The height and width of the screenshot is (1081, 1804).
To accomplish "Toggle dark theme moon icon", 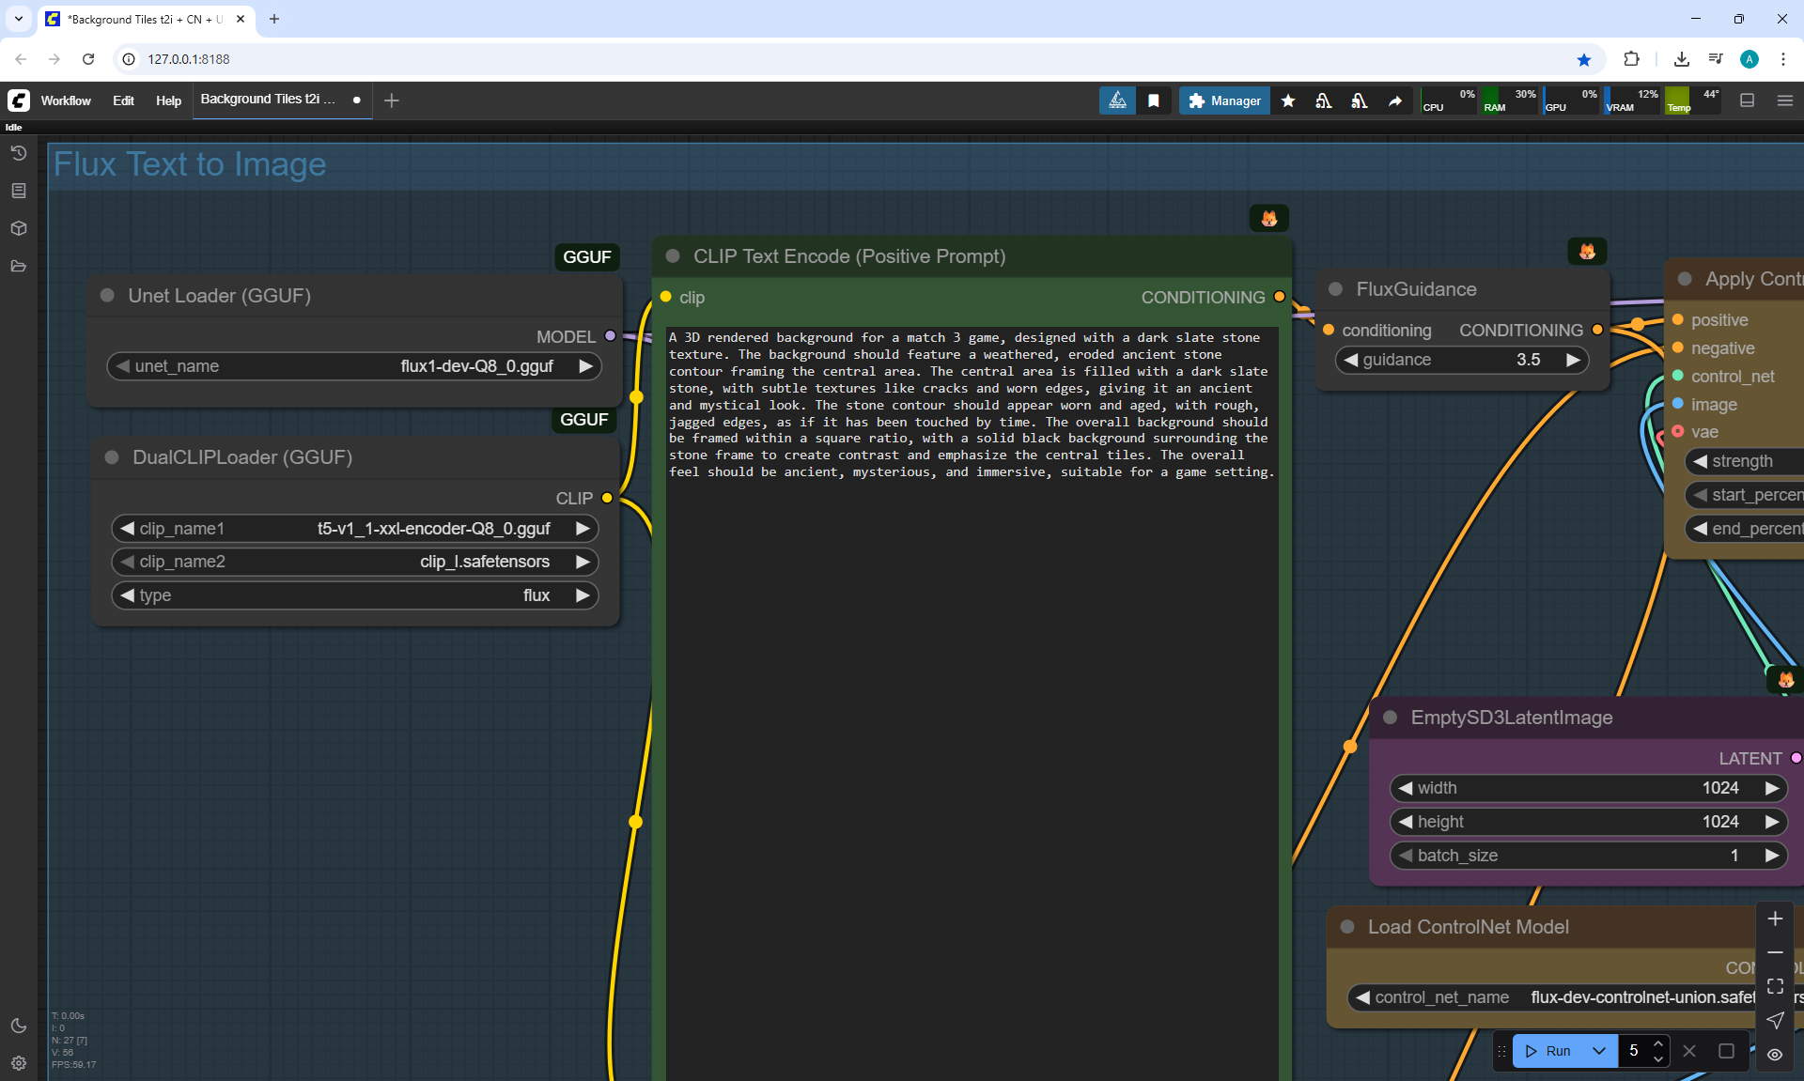I will click(x=19, y=1026).
